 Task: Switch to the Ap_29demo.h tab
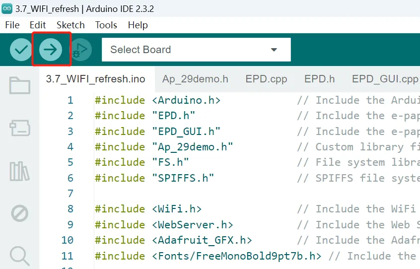click(x=195, y=79)
